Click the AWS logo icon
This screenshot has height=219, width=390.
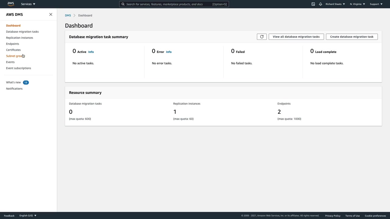tap(11, 4)
